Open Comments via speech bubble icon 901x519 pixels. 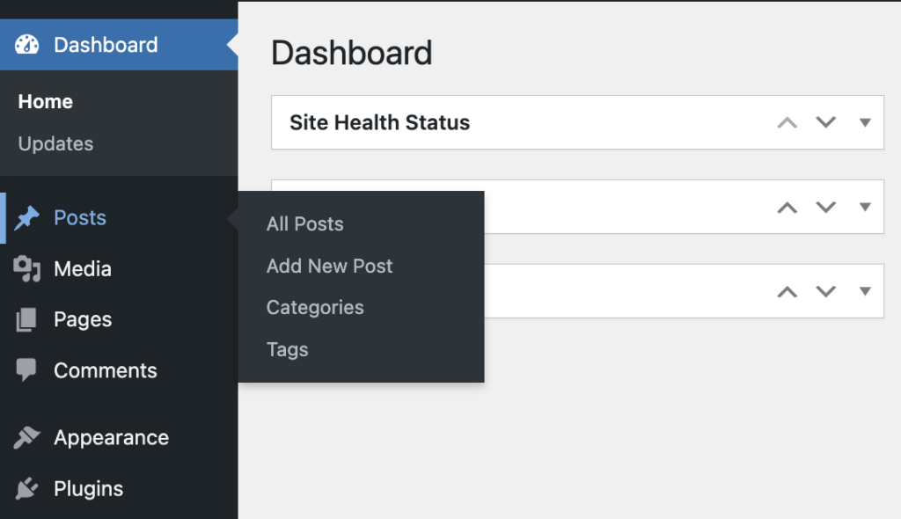(24, 370)
